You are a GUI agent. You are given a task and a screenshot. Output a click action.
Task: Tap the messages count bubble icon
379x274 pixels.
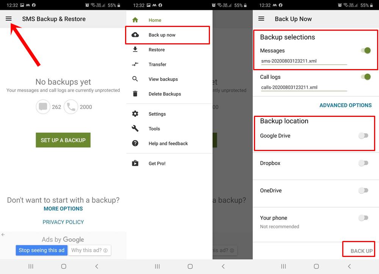pos(43,107)
